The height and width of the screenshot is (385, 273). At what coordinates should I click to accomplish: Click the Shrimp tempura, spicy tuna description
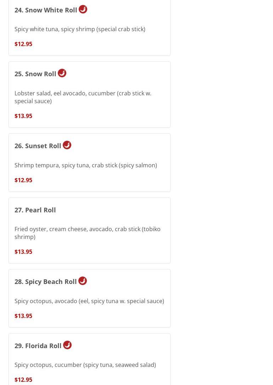[x=85, y=165]
